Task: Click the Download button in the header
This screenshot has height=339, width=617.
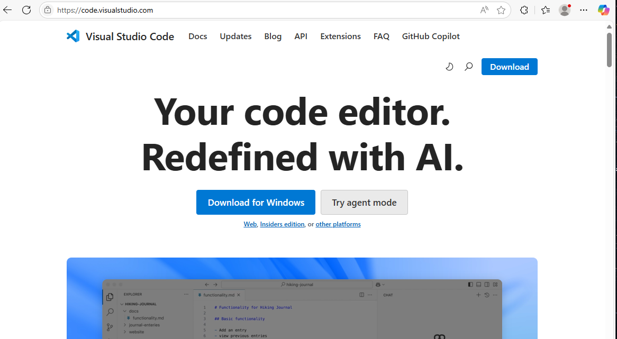Action: pyautogui.click(x=509, y=67)
